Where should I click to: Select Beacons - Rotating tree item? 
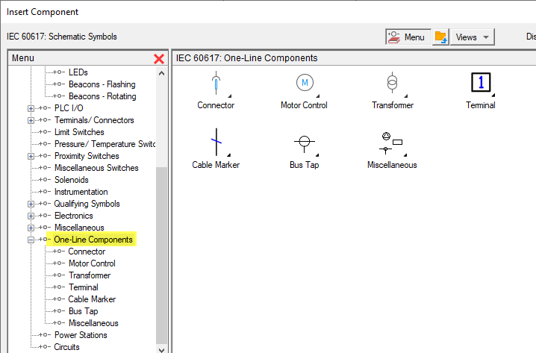[x=102, y=96]
